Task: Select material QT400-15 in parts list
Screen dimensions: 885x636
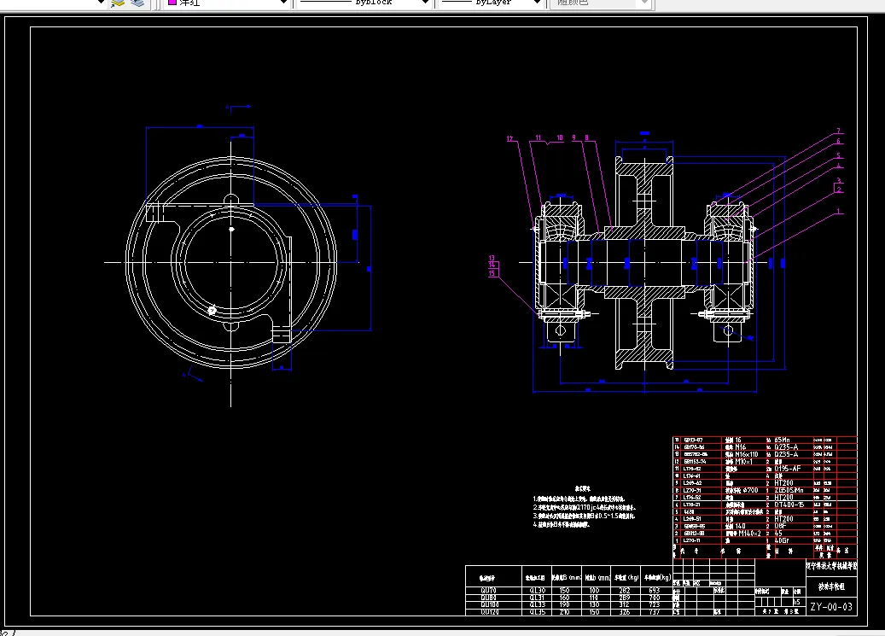Action: [789, 505]
